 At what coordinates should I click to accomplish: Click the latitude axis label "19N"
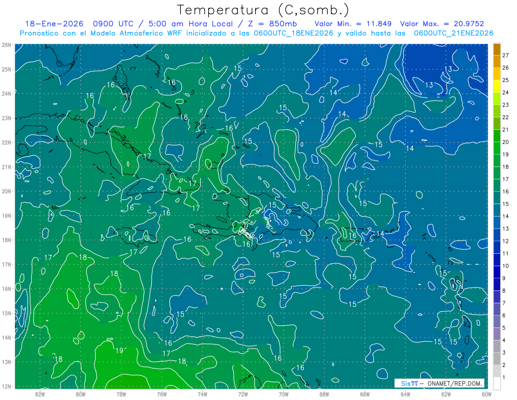[6, 215]
